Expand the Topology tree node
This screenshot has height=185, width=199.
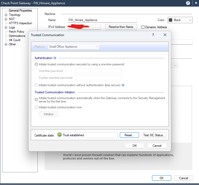tap(6, 15)
